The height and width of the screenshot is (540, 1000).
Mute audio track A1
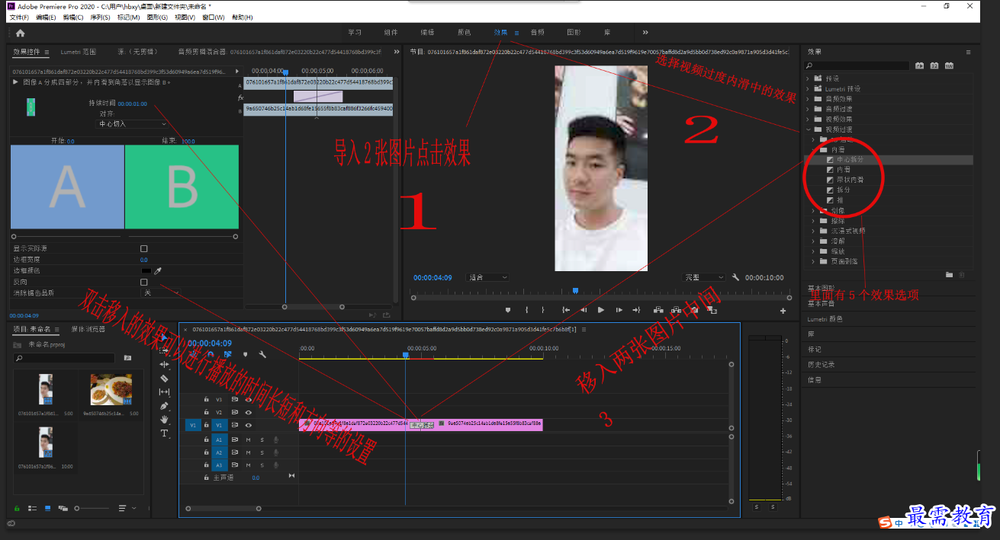click(248, 439)
